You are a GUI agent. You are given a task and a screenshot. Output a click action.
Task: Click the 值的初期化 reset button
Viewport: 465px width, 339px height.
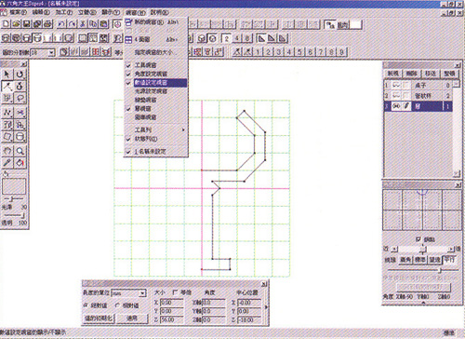coord(100,319)
